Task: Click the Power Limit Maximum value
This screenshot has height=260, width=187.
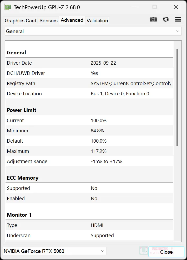Action: (99, 151)
